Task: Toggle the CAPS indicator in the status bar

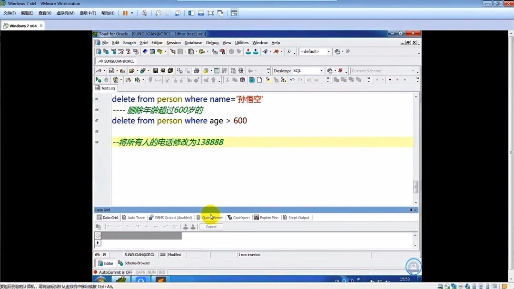Action: (140, 272)
